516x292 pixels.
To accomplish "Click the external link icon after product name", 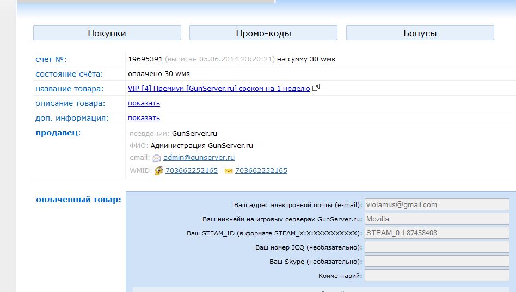I will pos(316,88).
